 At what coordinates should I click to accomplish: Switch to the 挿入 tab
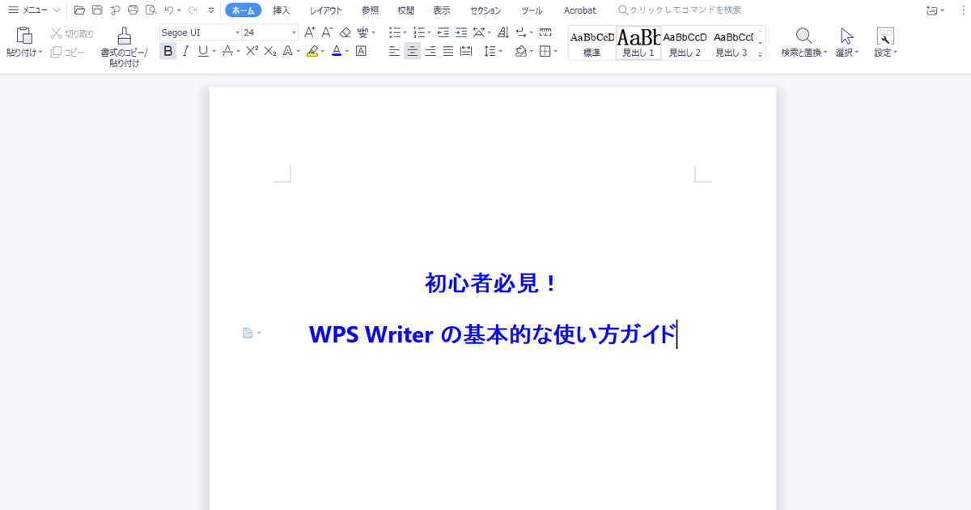(x=282, y=11)
